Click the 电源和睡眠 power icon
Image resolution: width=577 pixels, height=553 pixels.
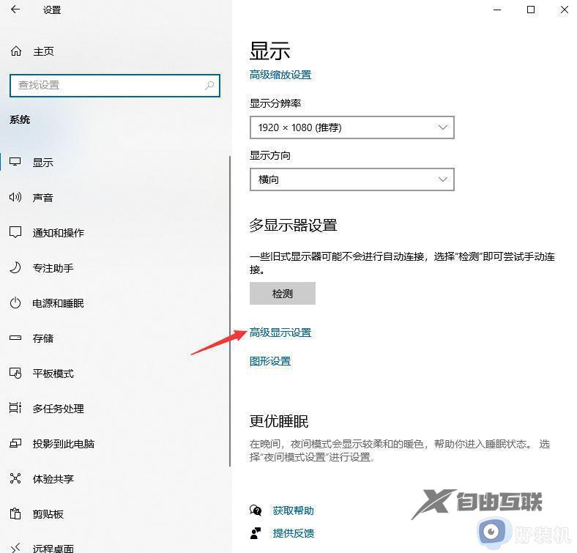pos(15,303)
